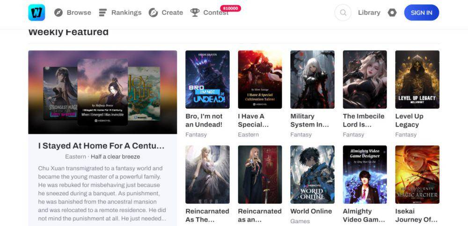Click the Contest trophy icon
468x226 pixels.
click(x=195, y=13)
